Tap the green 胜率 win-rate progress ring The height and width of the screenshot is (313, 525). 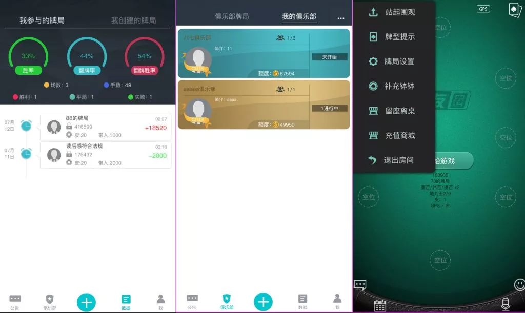click(x=28, y=54)
